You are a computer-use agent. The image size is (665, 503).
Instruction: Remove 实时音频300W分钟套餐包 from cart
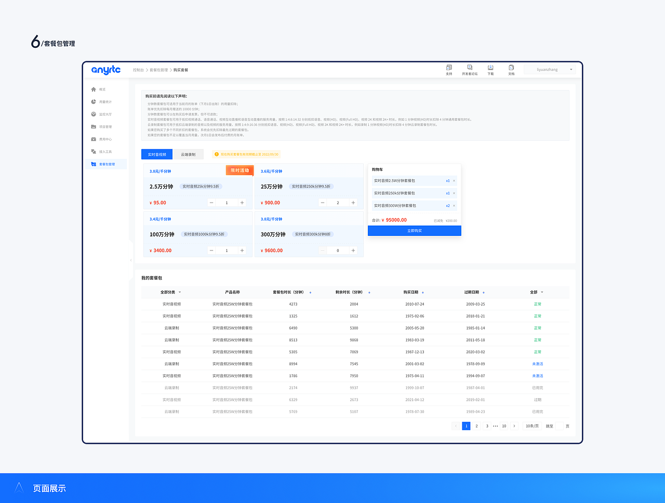[454, 206]
